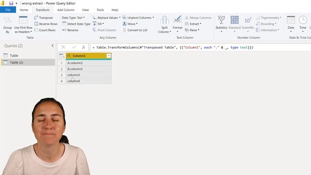Switch to the Home tab
This screenshot has width=311, height=175.
click(x=24, y=10)
